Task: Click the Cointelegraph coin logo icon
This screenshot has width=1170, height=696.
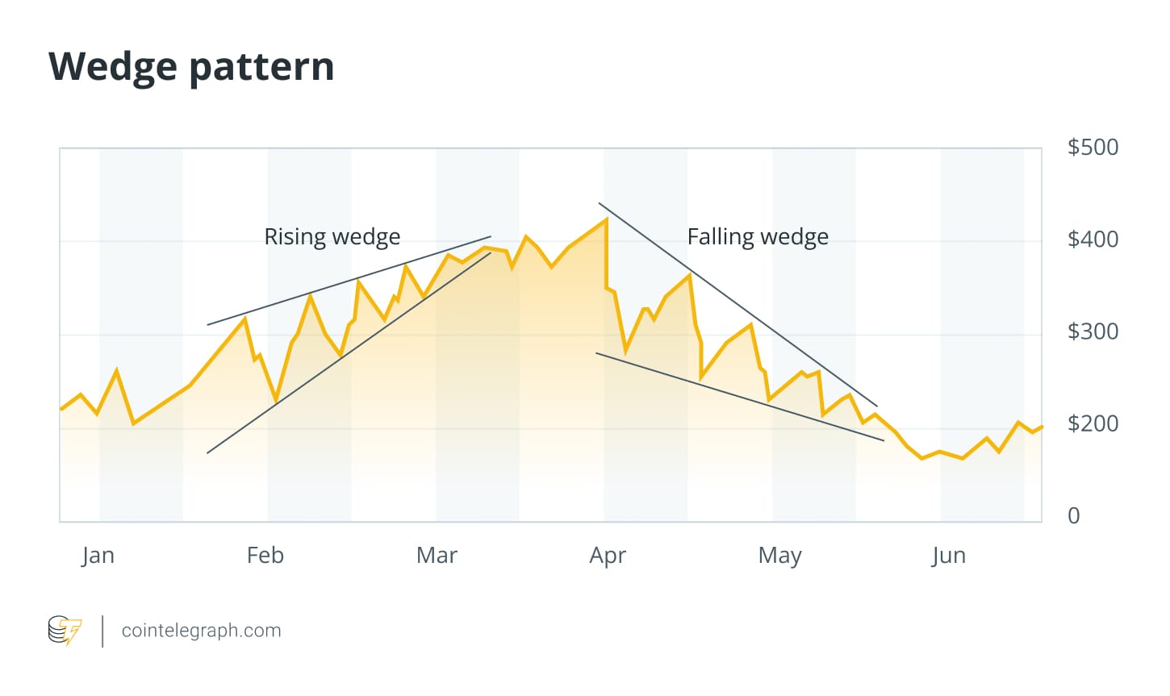Action: pyautogui.click(x=65, y=631)
